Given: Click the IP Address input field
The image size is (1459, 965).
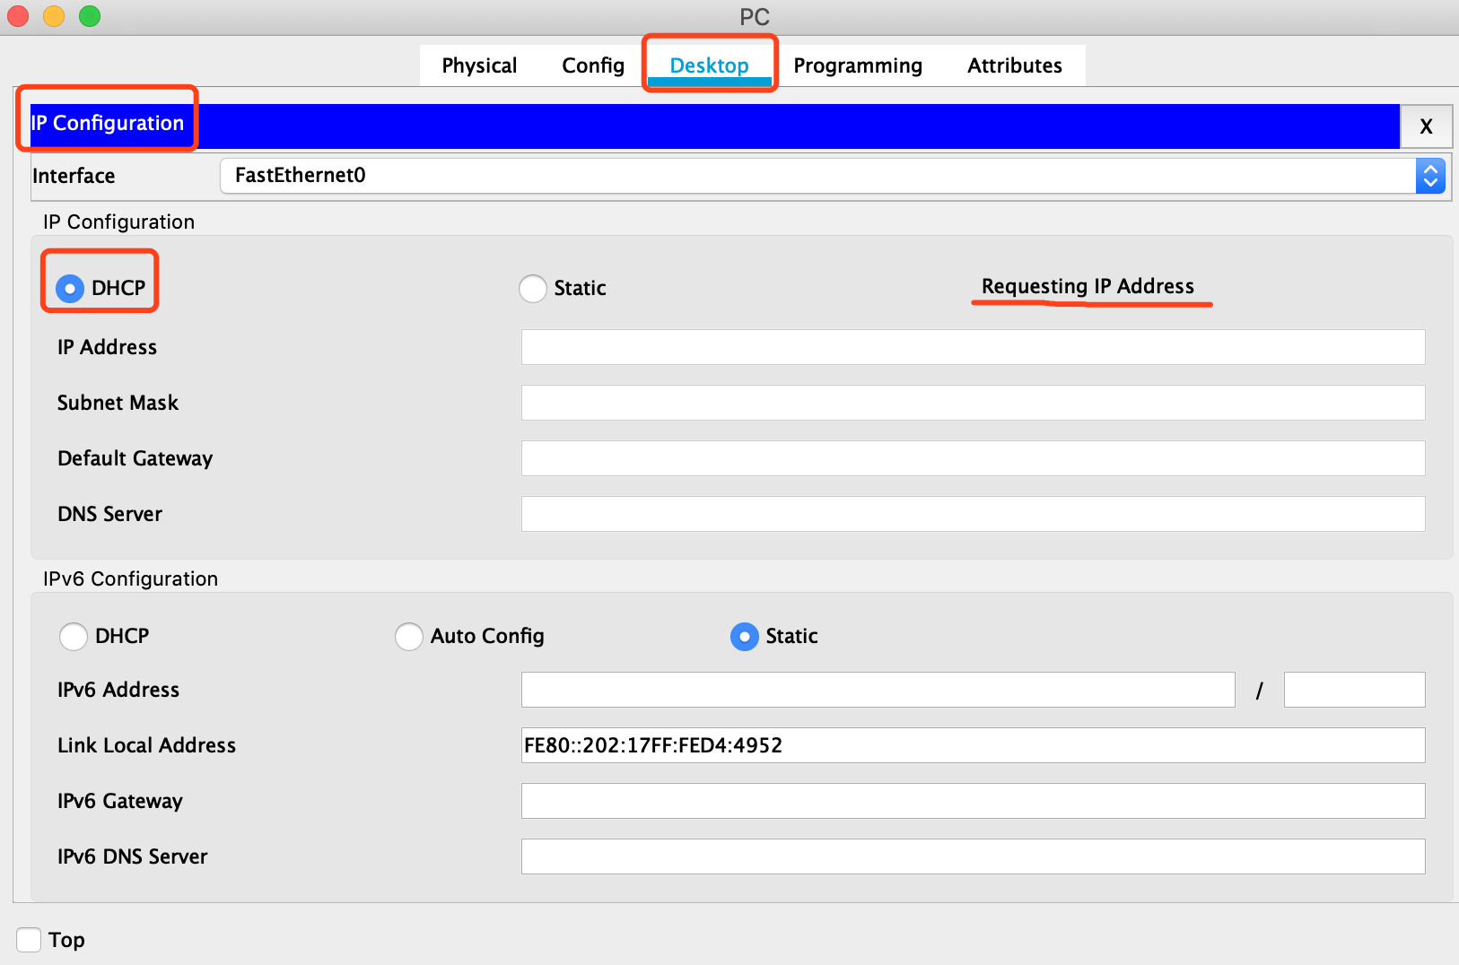Looking at the screenshot, I should 973,347.
